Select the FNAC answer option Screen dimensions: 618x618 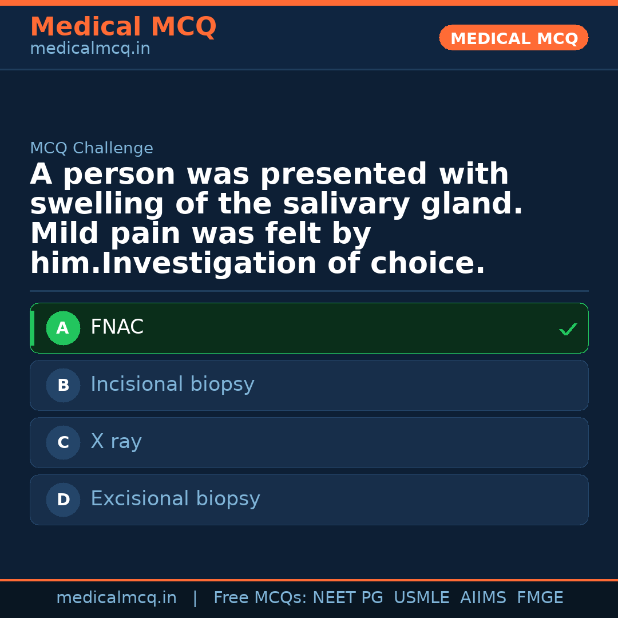click(x=309, y=328)
